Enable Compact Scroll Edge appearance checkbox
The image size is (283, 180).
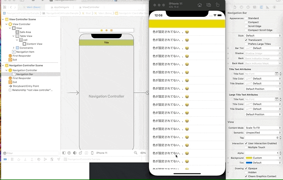246,30
